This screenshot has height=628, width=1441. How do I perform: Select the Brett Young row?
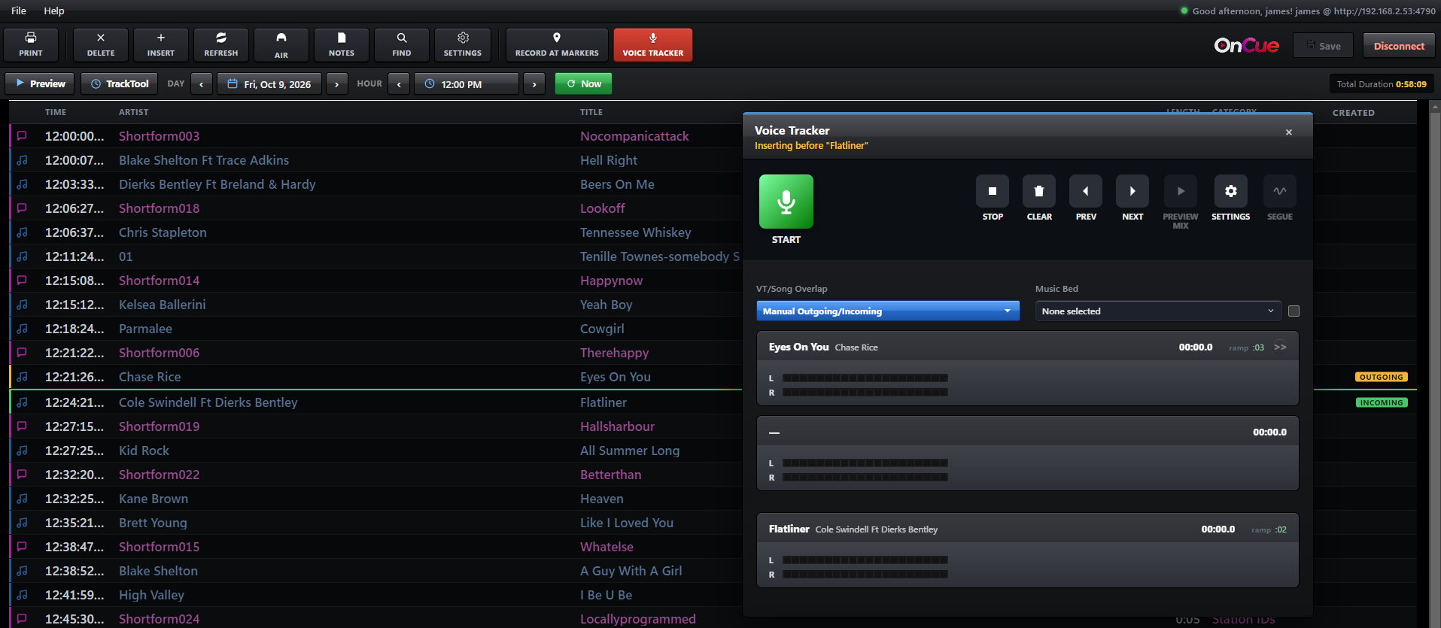pyautogui.click(x=376, y=523)
